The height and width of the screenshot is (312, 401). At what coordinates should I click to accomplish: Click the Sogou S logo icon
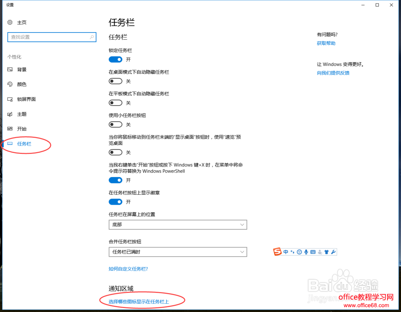point(277,252)
